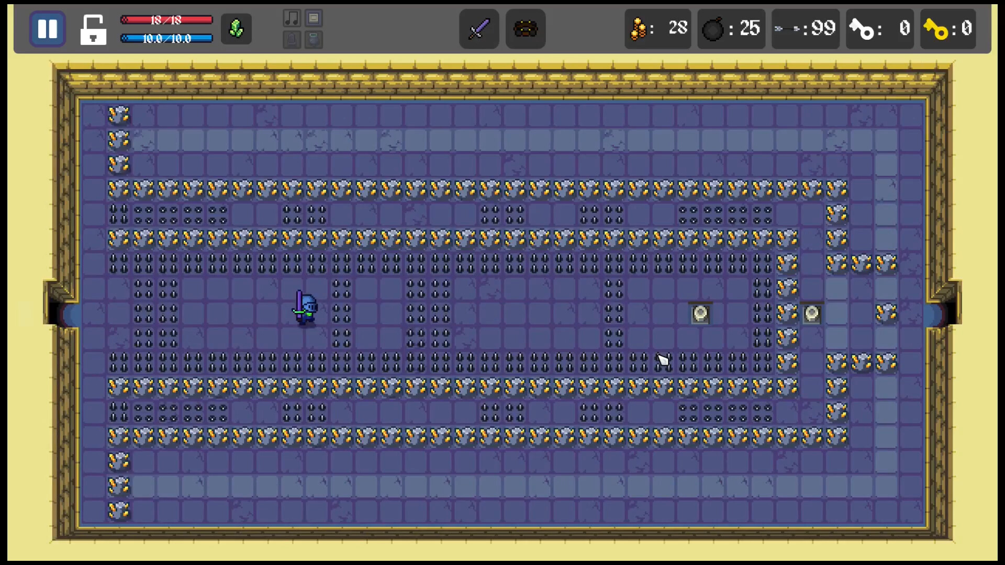Image resolution: width=1005 pixels, height=565 pixels.
Task: Click the floor switch right of the rock column
Action: (x=812, y=313)
